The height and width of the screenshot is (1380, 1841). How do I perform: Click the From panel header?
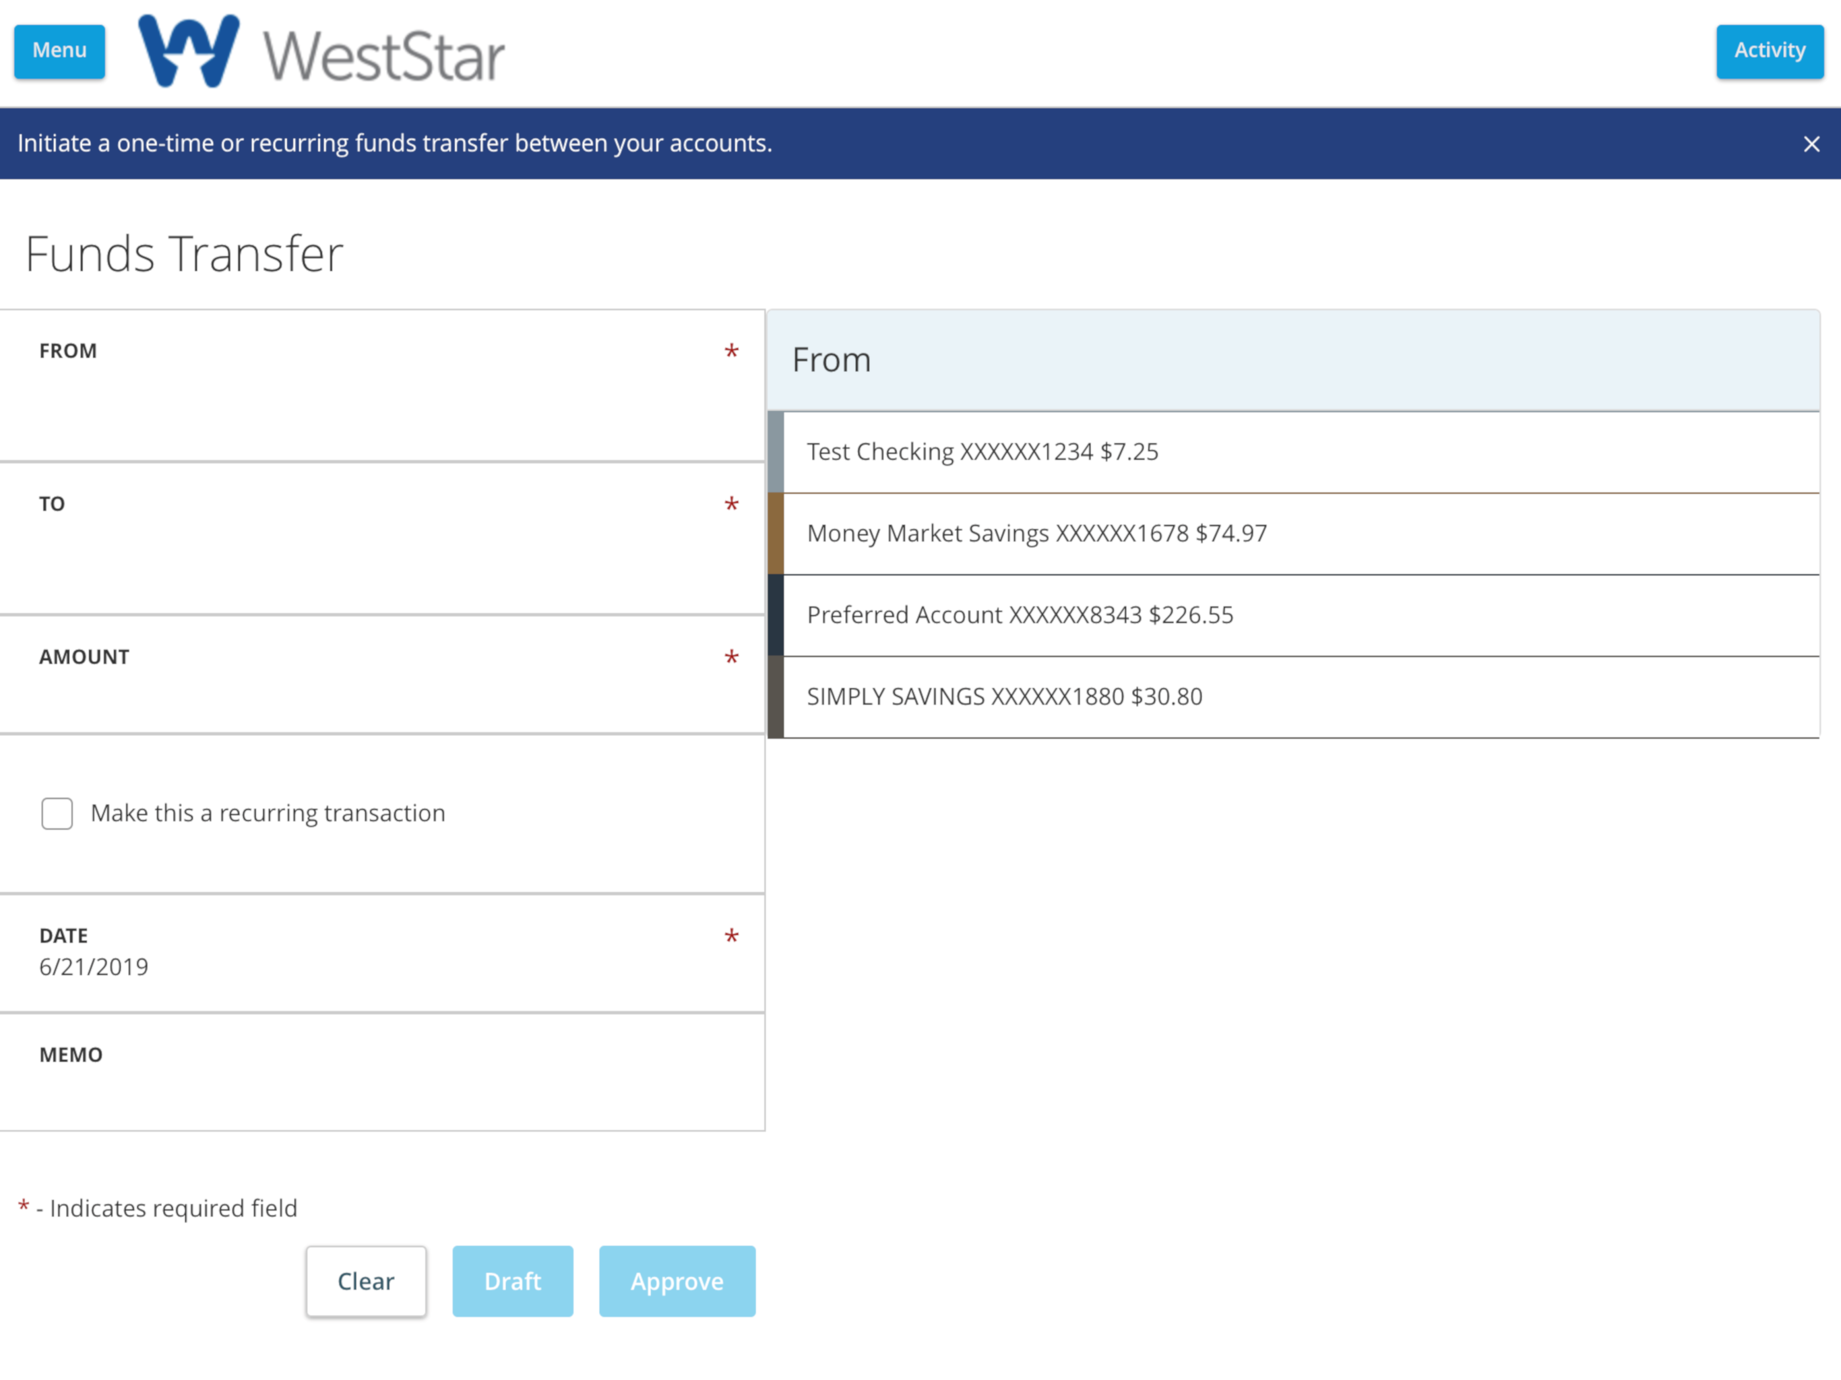[1293, 360]
